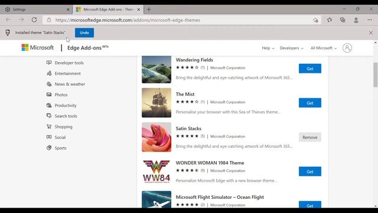Click the News & weather category icon

tap(49, 84)
